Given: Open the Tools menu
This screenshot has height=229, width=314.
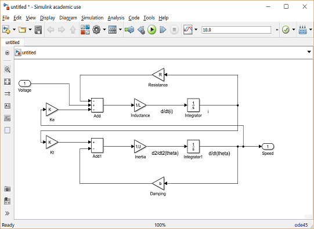Looking at the screenshot, I should pos(149,18).
